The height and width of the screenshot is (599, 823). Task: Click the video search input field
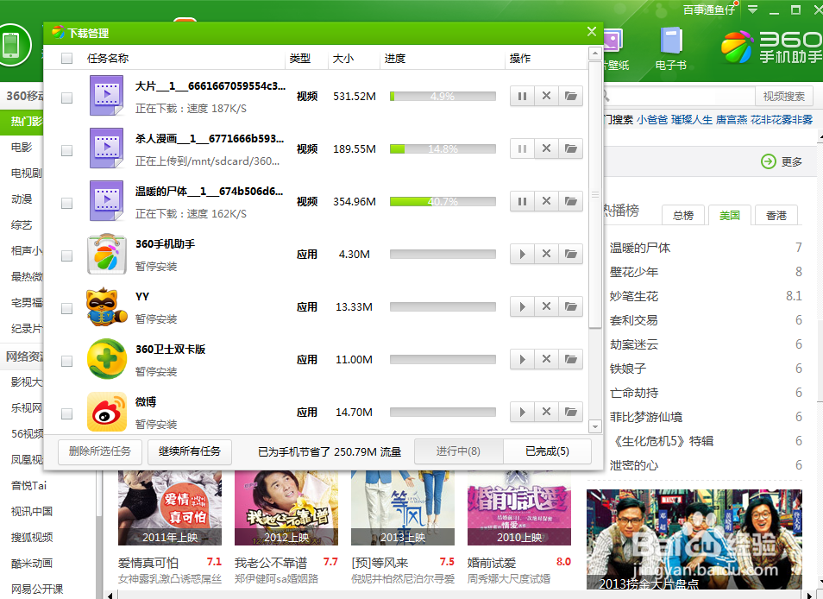pyautogui.click(x=680, y=96)
